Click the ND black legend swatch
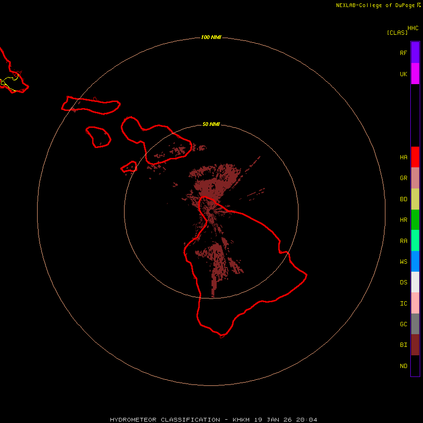Viewport: 423px width, 423px height. [x=415, y=366]
